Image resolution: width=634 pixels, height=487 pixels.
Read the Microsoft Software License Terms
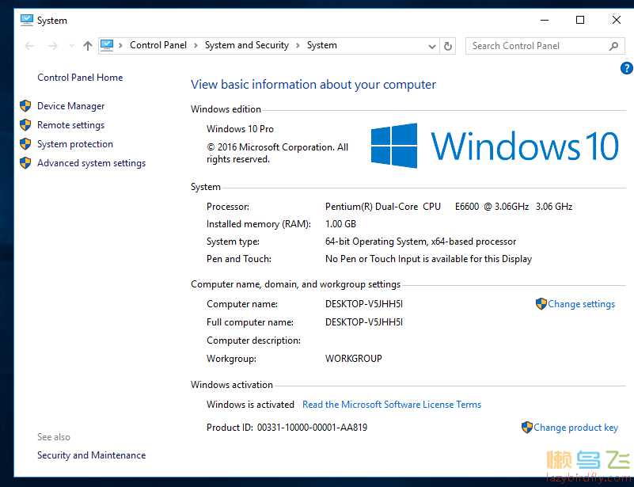point(392,405)
